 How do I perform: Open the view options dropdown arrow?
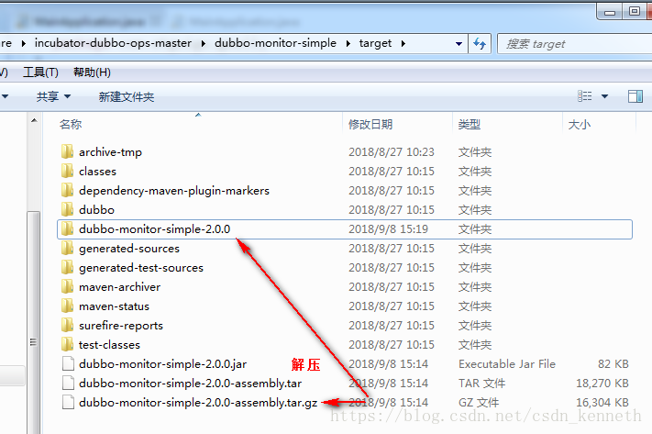coord(604,96)
